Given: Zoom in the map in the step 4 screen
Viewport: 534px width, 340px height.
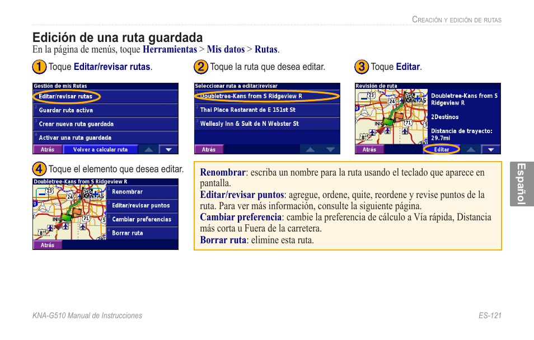Looking at the screenshot, I should coord(96,194).
